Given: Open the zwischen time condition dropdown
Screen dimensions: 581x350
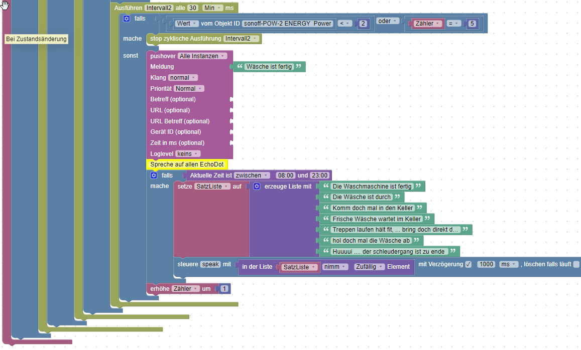Looking at the screenshot, I should tap(252, 176).
